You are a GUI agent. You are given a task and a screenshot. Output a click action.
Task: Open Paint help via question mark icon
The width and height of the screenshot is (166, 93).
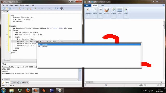164,5
